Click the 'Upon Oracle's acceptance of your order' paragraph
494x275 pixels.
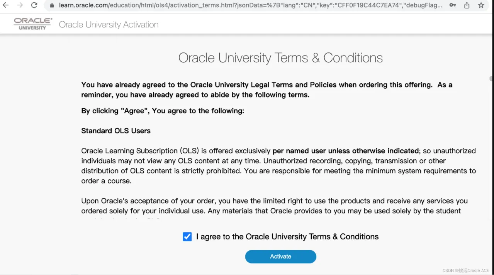tap(274, 206)
